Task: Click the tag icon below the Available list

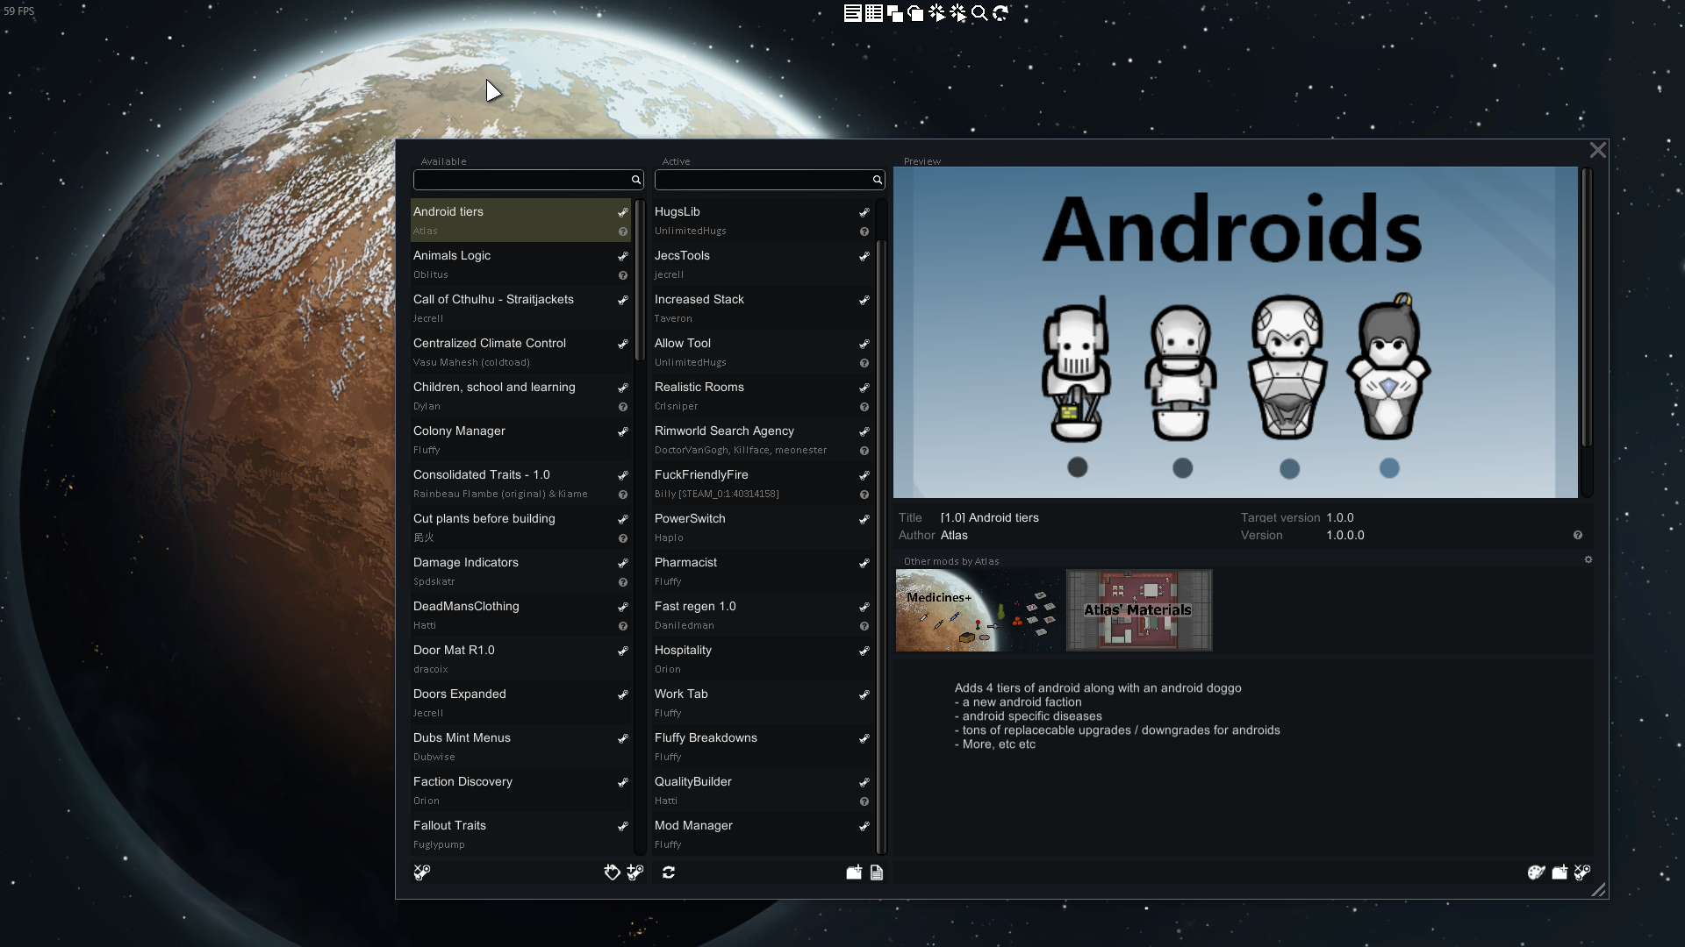Action: [x=612, y=872]
